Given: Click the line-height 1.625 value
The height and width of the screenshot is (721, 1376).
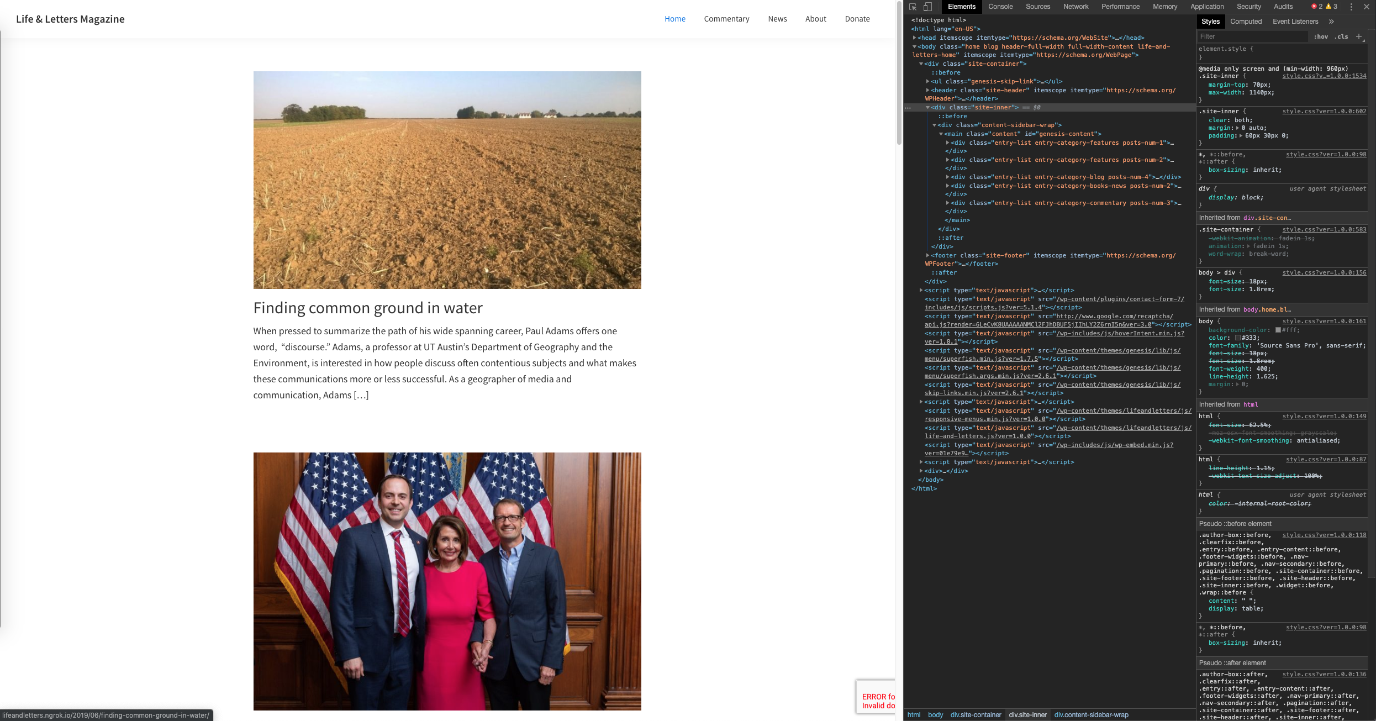Looking at the screenshot, I should [x=1264, y=376].
